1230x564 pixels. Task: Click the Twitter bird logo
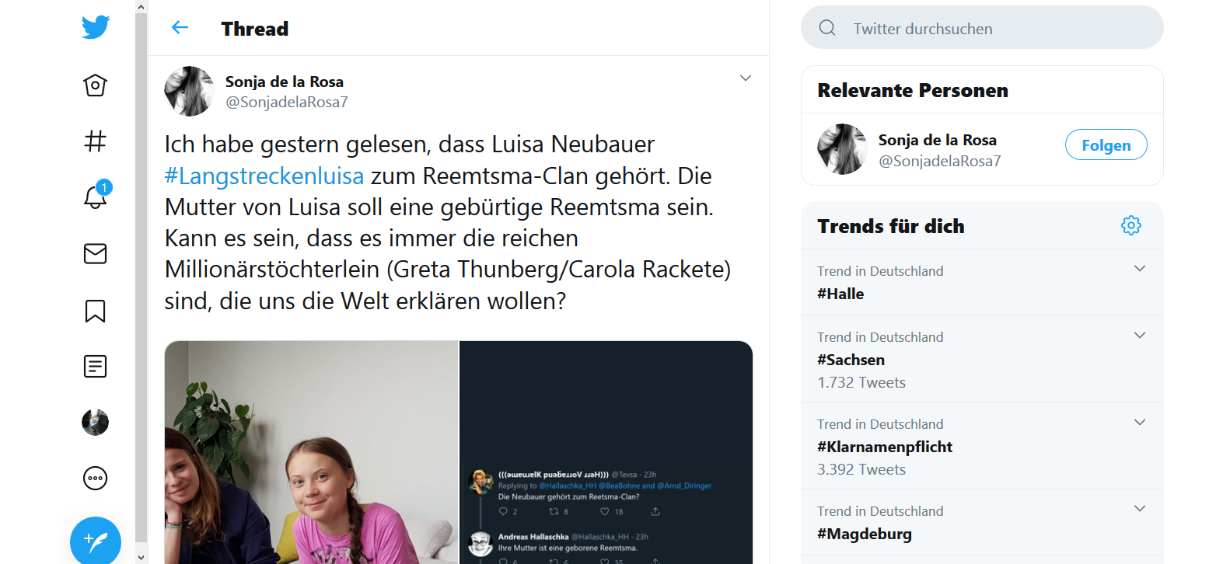(96, 27)
